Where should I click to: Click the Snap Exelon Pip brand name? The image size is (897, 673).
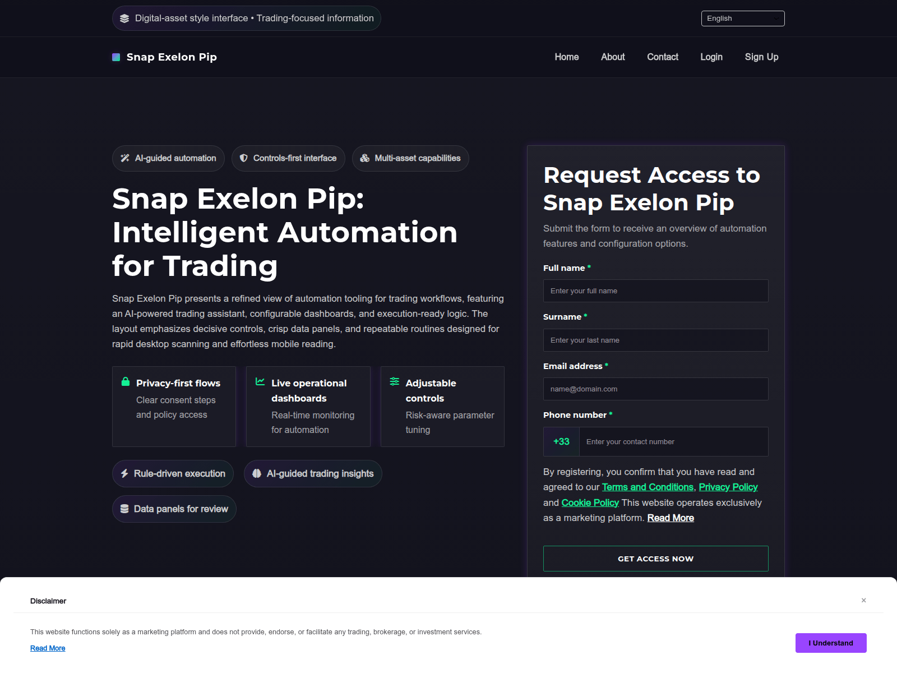[x=172, y=57]
